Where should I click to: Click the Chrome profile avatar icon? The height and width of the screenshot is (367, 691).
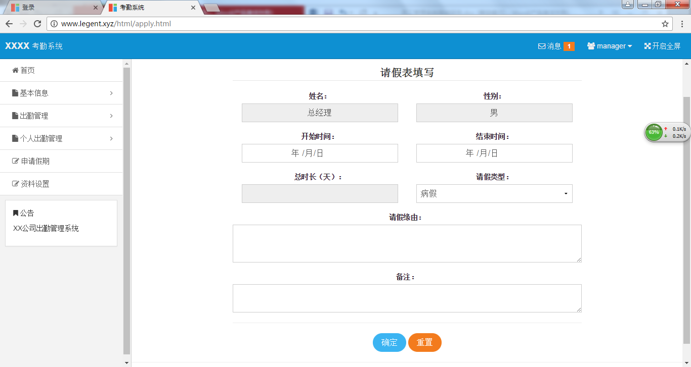coord(628,5)
